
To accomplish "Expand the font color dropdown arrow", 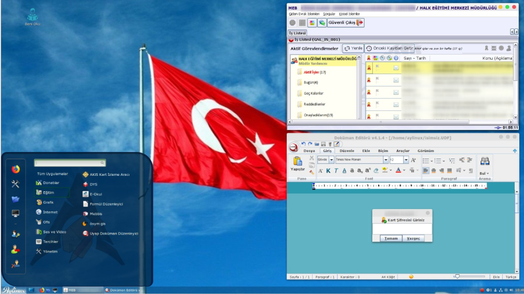I will [404, 171].
